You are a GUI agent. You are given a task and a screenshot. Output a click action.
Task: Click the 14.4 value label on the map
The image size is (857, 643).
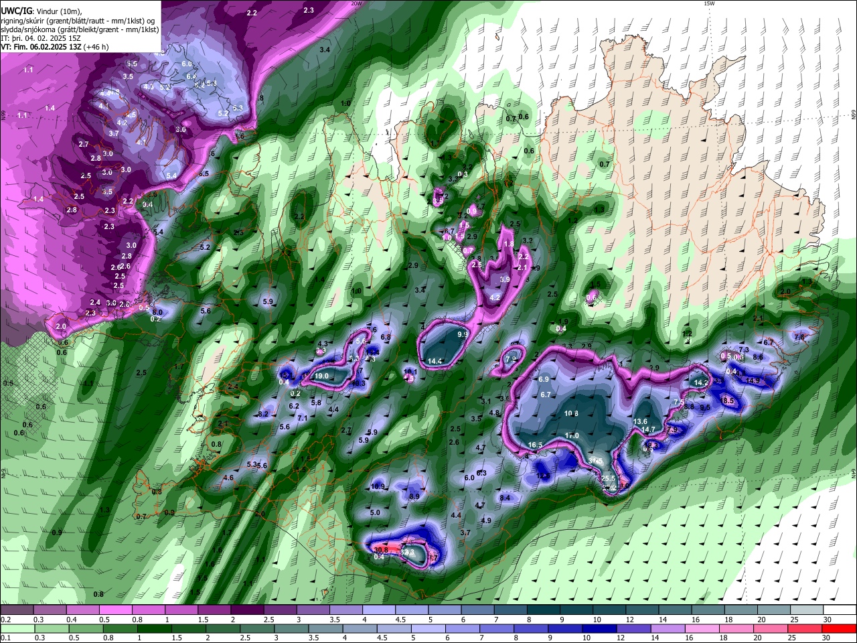pyautogui.click(x=435, y=361)
